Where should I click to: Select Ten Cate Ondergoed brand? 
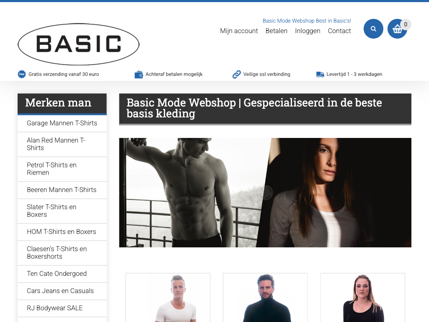[62, 274]
